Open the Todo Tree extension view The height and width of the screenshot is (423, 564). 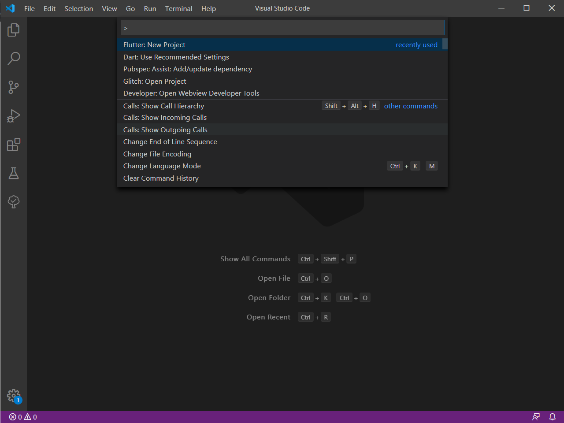[13, 202]
